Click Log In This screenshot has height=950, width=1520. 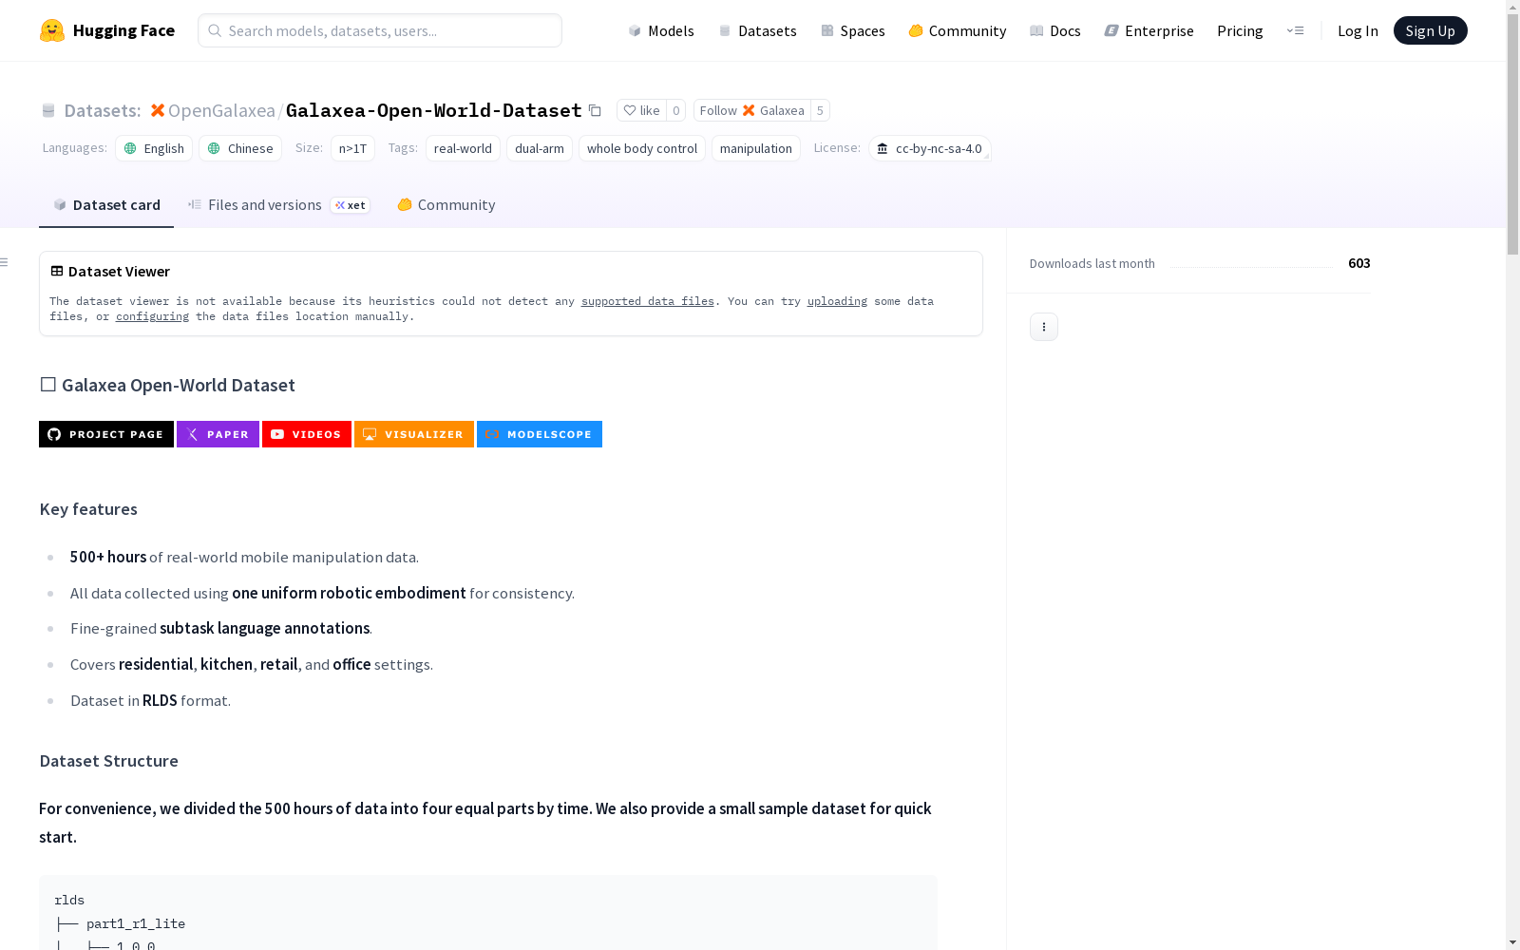(1358, 30)
